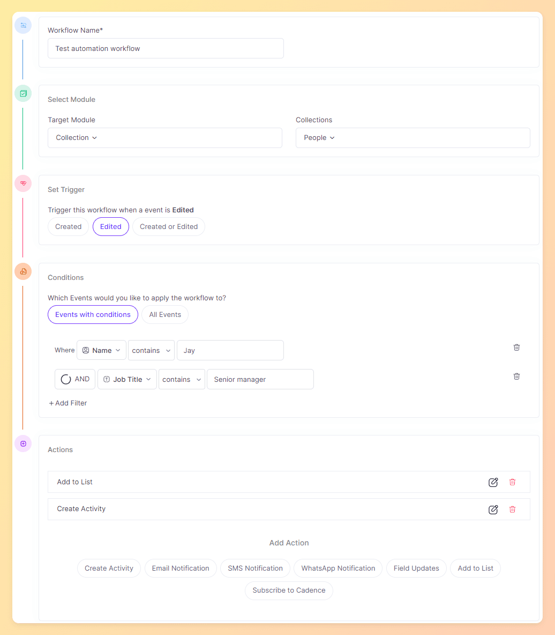This screenshot has width=555, height=635.
Task: Click the Actions step icon in the timeline
Action: pos(23,444)
